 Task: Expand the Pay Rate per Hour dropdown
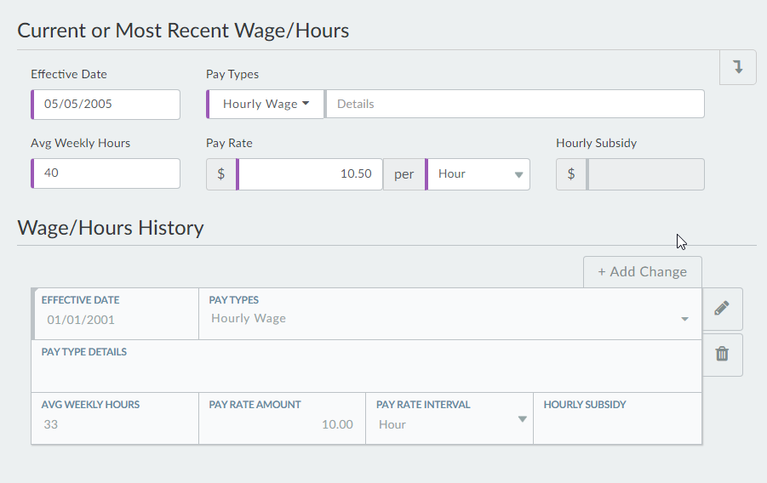478,174
